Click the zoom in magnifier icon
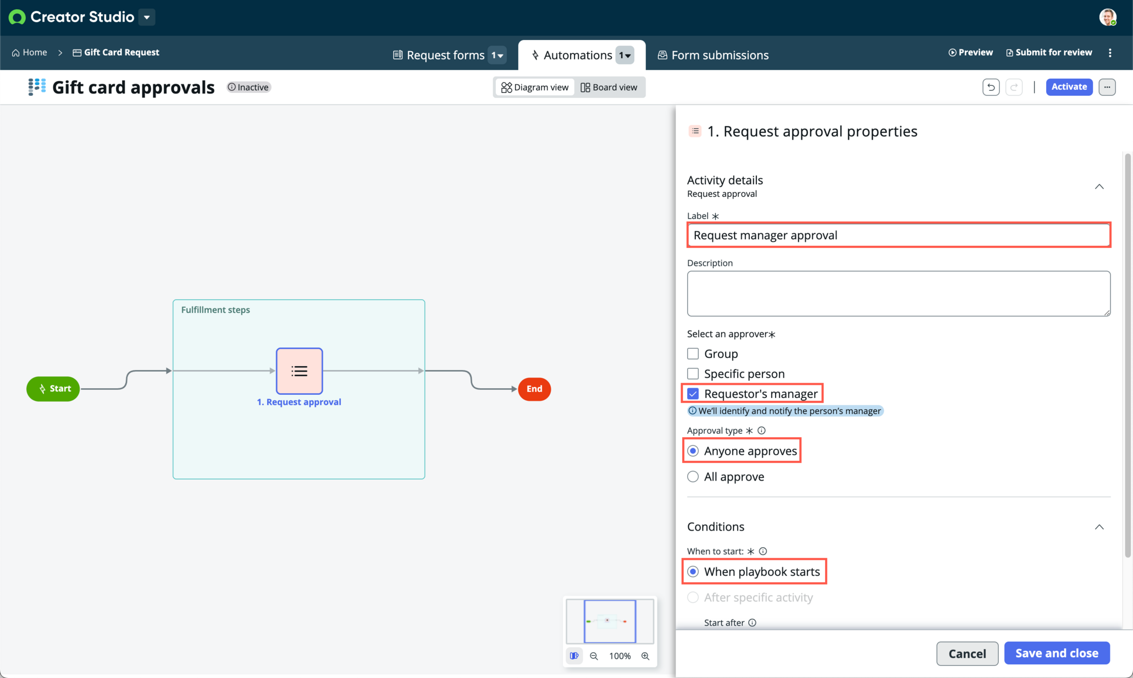 click(x=645, y=655)
